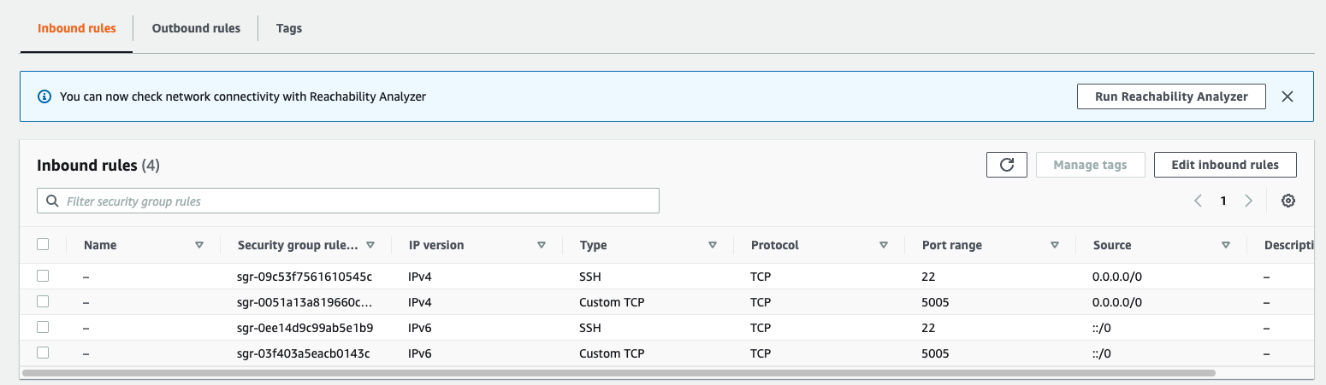Sort by Name column arrow

(199, 245)
